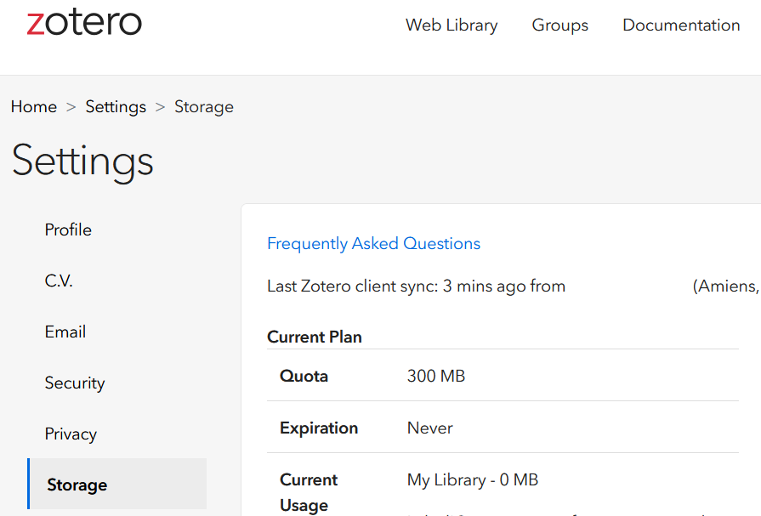Viewport: 761px width, 516px height.
Task: Click the 300 MB quota value
Action: [436, 376]
